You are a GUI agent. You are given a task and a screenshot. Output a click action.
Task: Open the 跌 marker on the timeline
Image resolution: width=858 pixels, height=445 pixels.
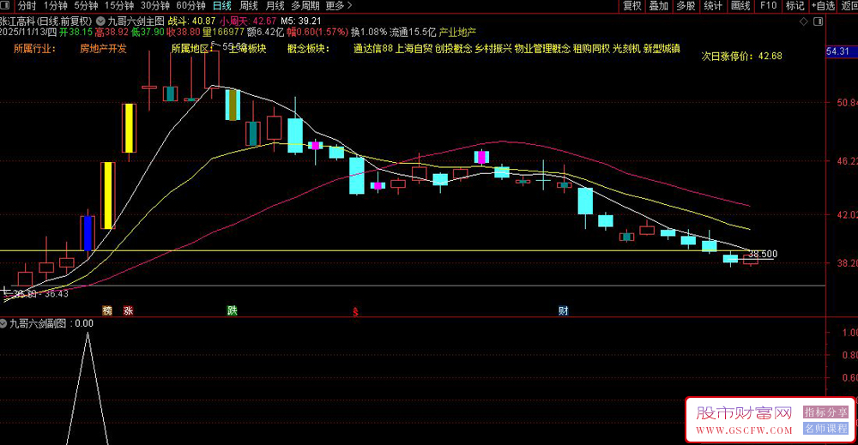coord(232,310)
